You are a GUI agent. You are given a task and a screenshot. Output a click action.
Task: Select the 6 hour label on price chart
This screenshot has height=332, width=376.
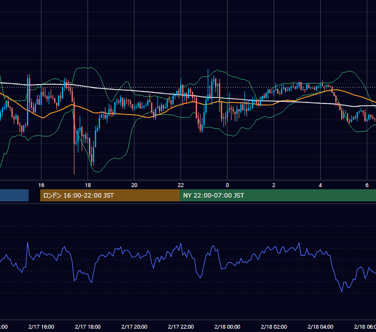pyautogui.click(x=367, y=185)
